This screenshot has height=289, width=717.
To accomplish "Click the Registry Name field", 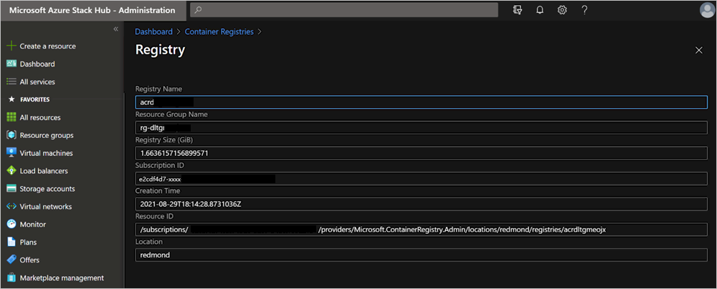I will [421, 102].
